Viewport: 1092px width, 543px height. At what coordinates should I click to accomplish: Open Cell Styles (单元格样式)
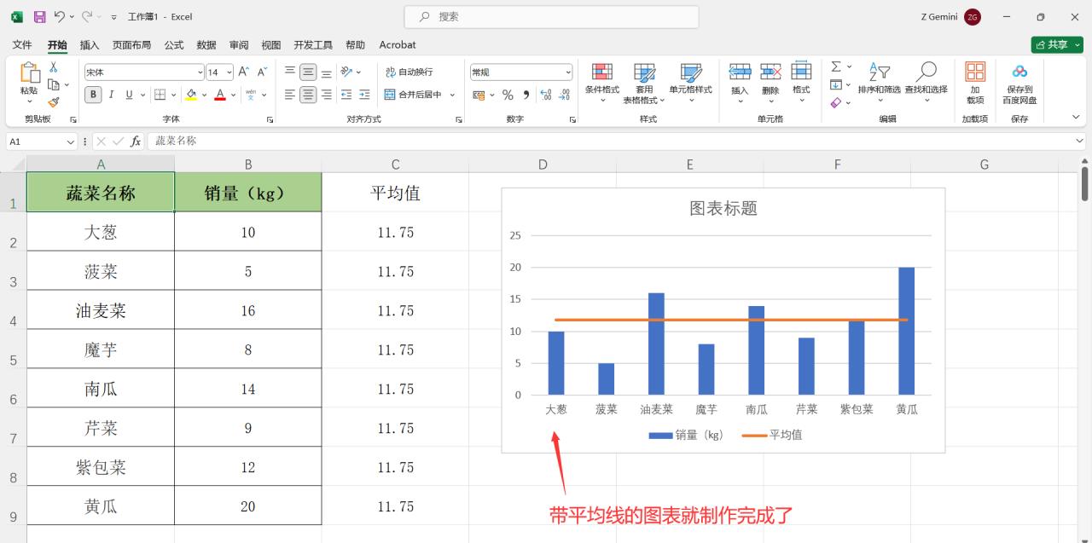690,82
